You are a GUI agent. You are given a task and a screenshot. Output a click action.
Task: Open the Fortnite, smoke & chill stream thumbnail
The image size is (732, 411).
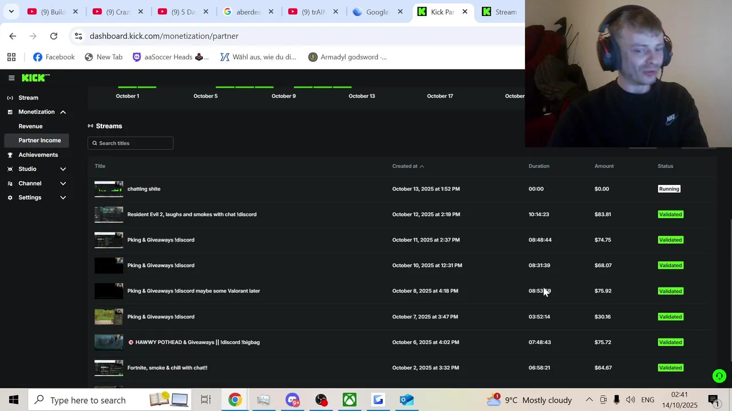pos(109,368)
